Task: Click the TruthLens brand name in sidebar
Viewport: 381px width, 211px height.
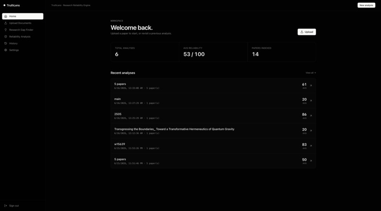Action: [13, 5]
